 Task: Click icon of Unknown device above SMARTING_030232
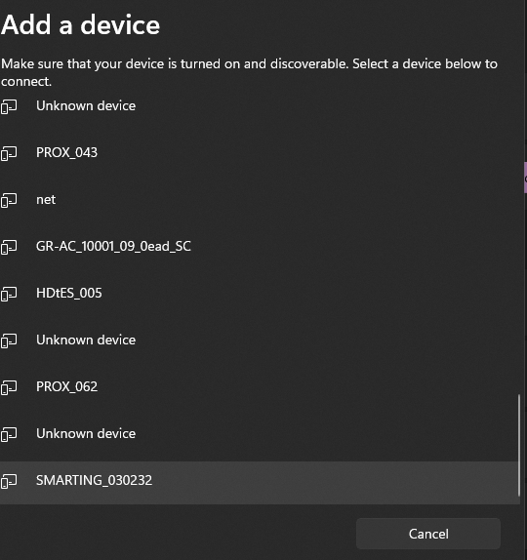point(9,434)
